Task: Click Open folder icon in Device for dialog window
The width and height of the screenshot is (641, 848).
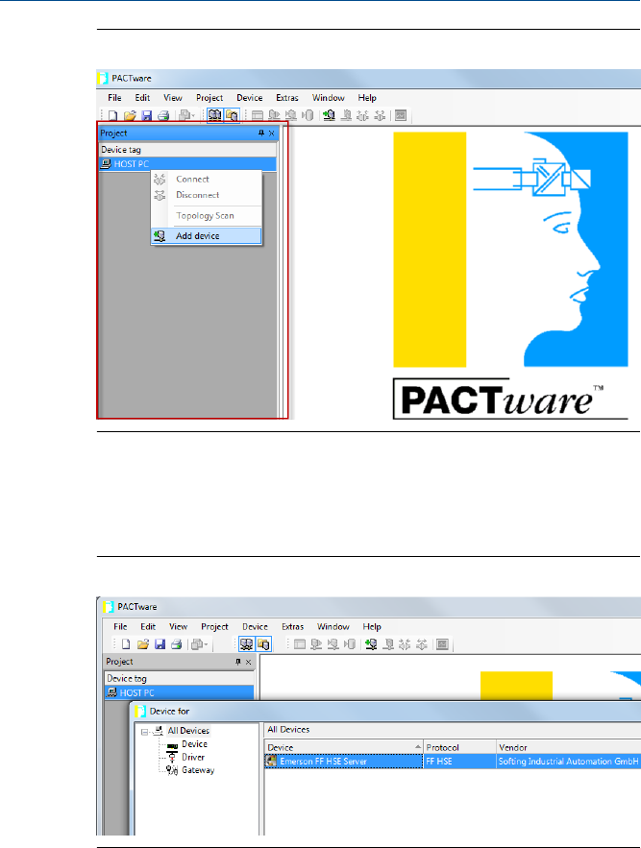Action: (143, 644)
